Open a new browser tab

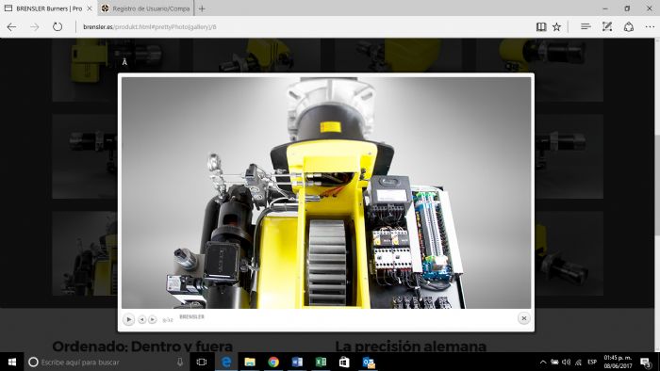click(x=202, y=8)
